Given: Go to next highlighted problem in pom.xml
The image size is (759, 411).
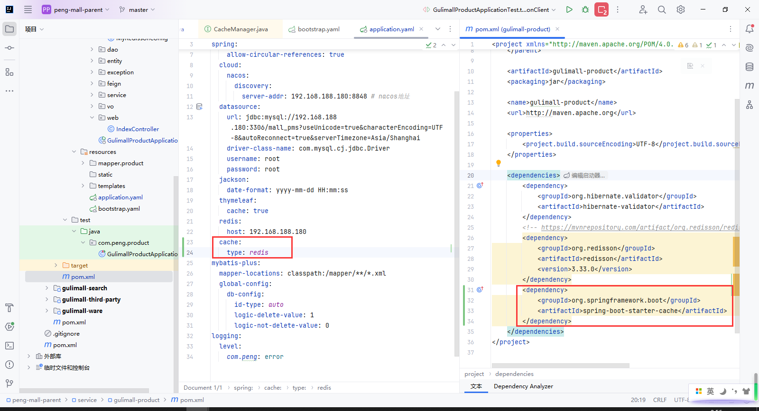Looking at the screenshot, I should click(x=733, y=45).
